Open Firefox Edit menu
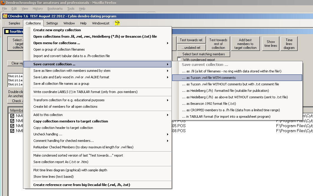Viewport: 313px width, 196px height. coord(14,9)
